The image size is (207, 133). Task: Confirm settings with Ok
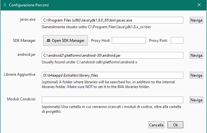pos(175,125)
